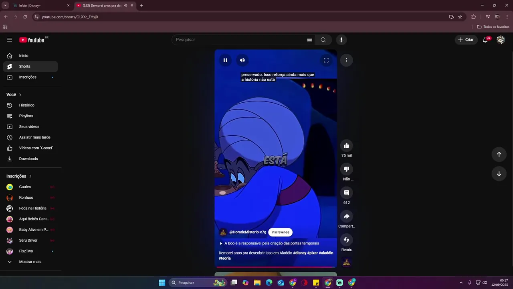Subscribe via the Inscrever-se button
513x289 pixels.
(280, 232)
